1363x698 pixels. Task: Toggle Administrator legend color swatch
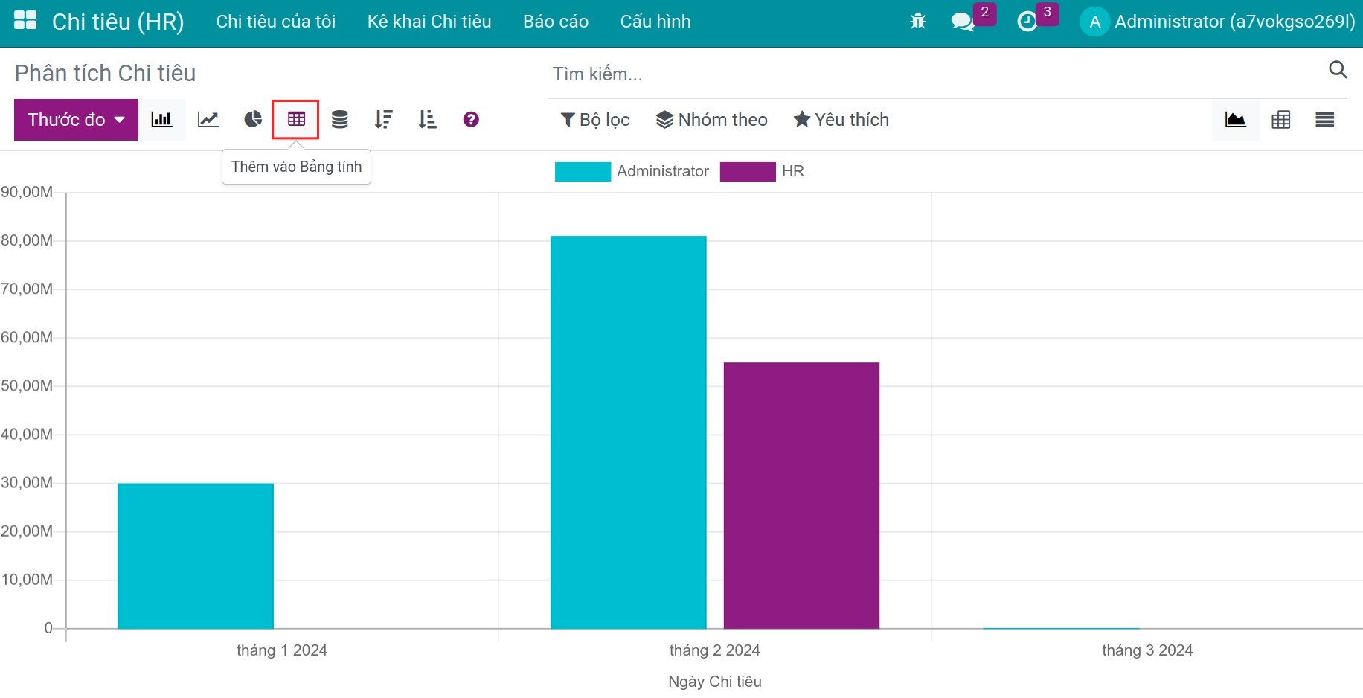[x=583, y=171]
